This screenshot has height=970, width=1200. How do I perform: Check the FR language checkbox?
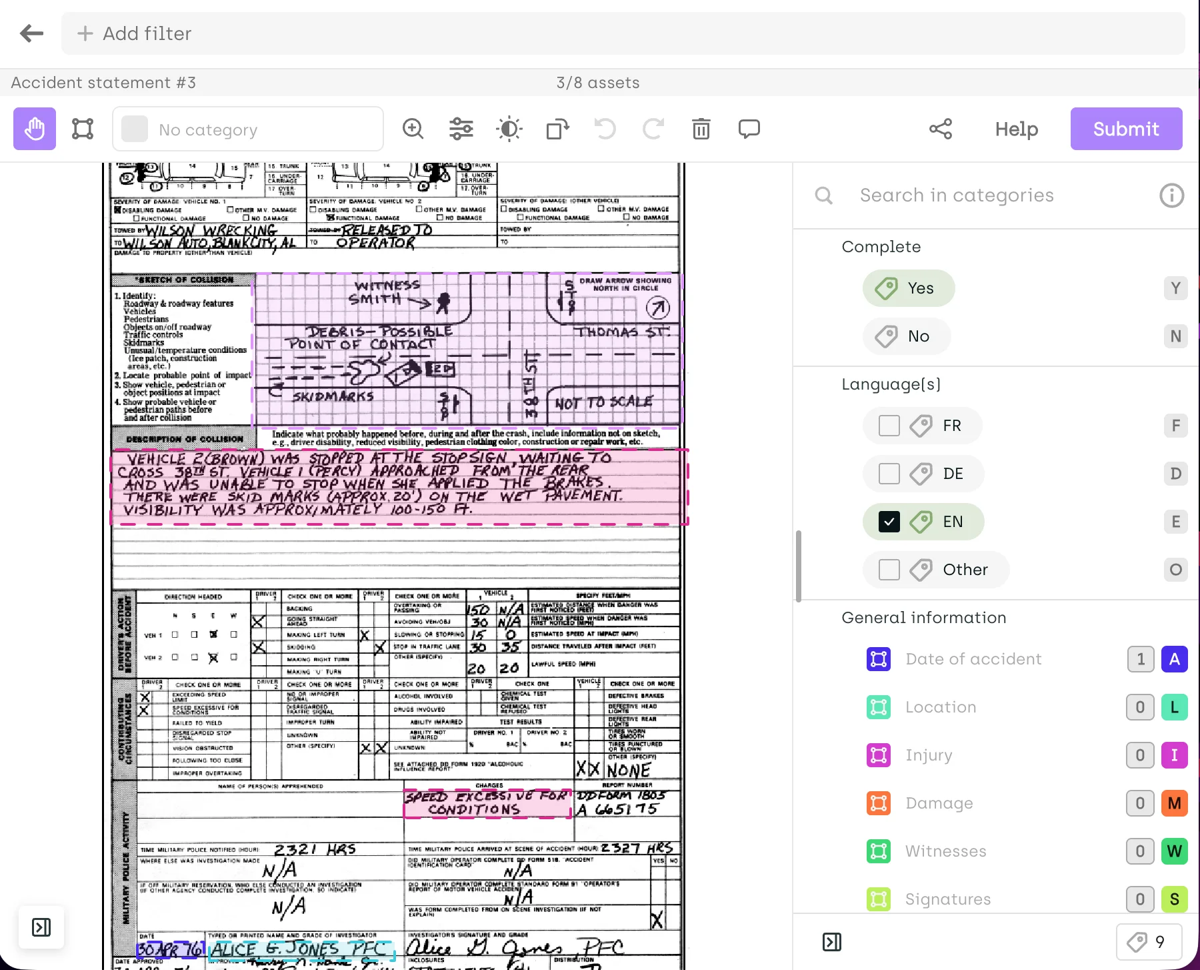pos(889,426)
